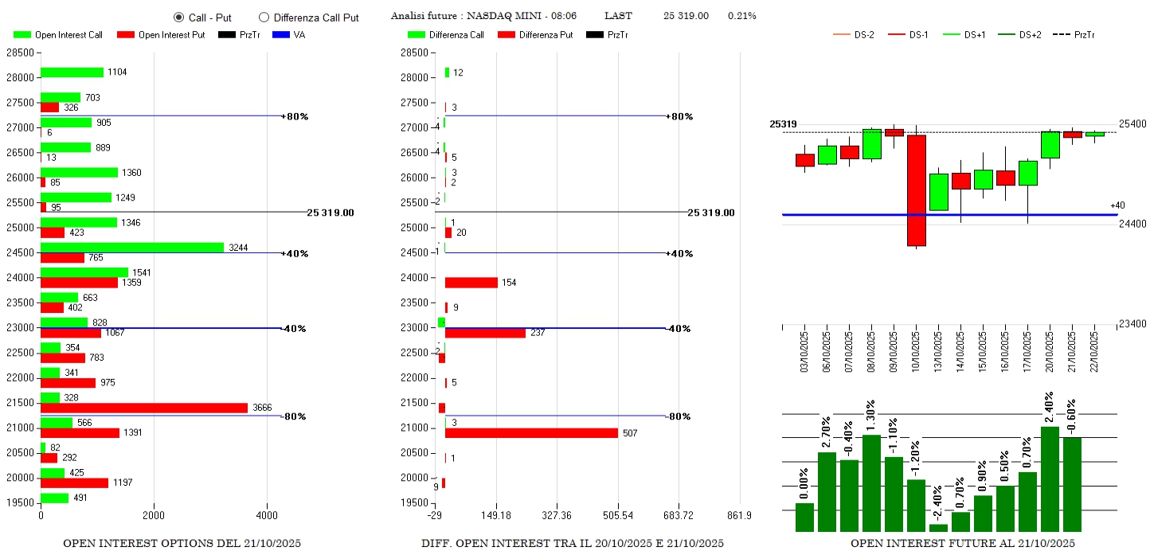Click the 3666 put bar at 21500
1150x551 pixels.
pyautogui.click(x=143, y=408)
